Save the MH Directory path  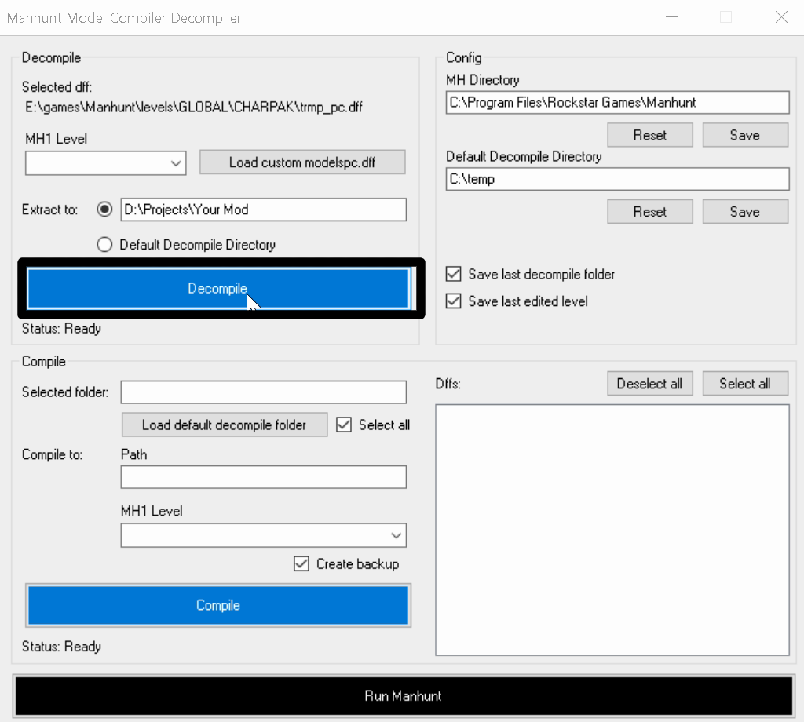click(x=745, y=135)
